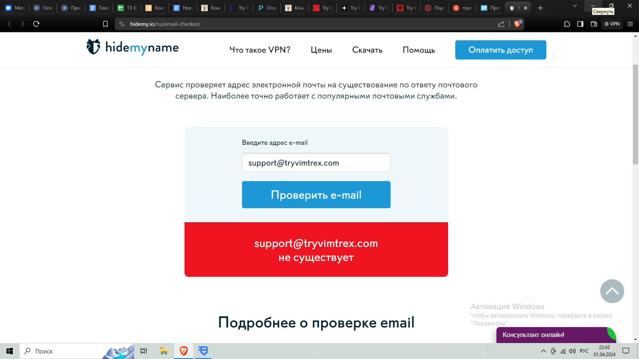
Task: Go forward using the browser forward arrow
Action: click(23, 24)
